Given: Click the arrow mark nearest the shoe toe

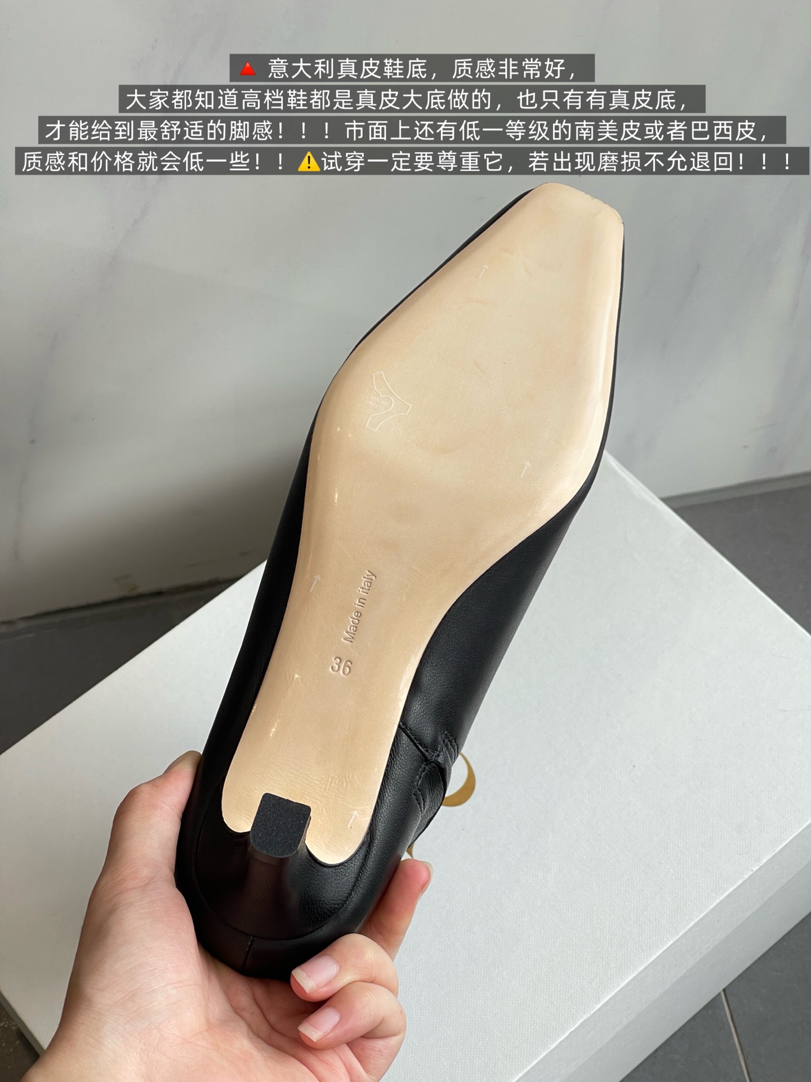Looking at the screenshot, I should click(483, 272).
